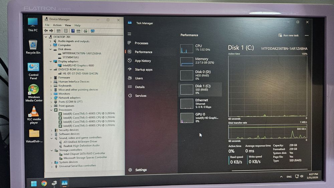
Task: Open Task Manager hamburger navigation menu
Action: (129, 34)
